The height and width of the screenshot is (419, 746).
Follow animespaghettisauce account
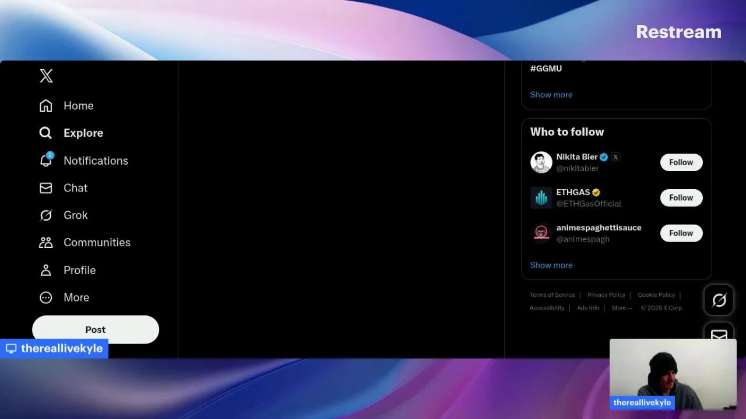681,233
